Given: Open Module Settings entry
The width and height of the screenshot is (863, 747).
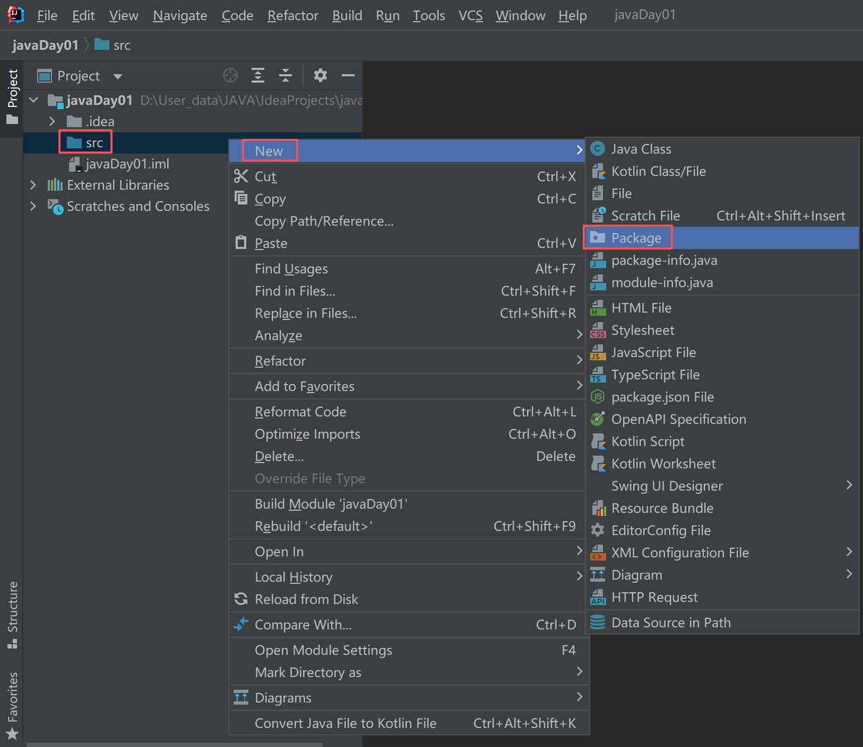Looking at the screenshot, I should (409, 650).
